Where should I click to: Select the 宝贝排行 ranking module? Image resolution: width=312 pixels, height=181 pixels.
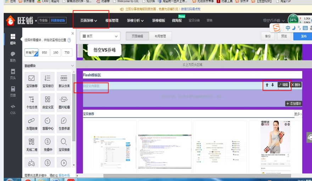[x=48, y=81]
